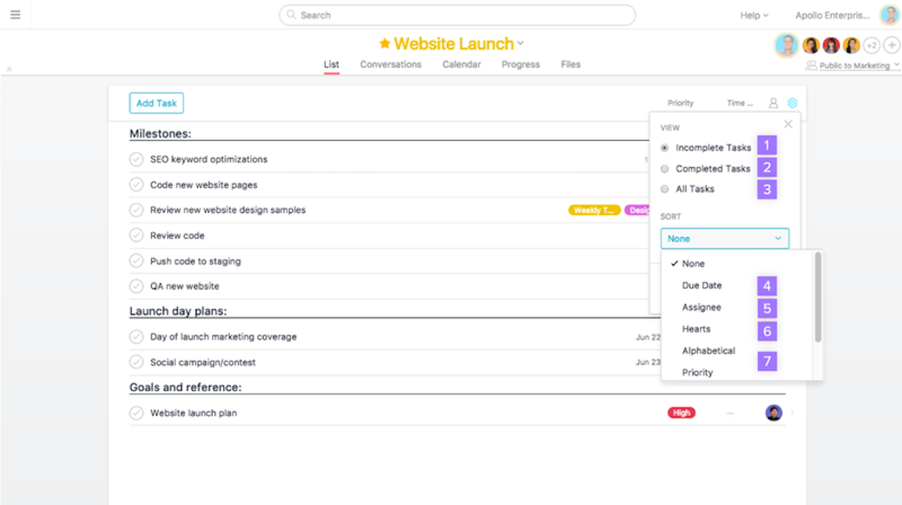This screenshot has width=902, height=505.
Task: Click the +2 hidden members icon
Action: tap(872, 44)
